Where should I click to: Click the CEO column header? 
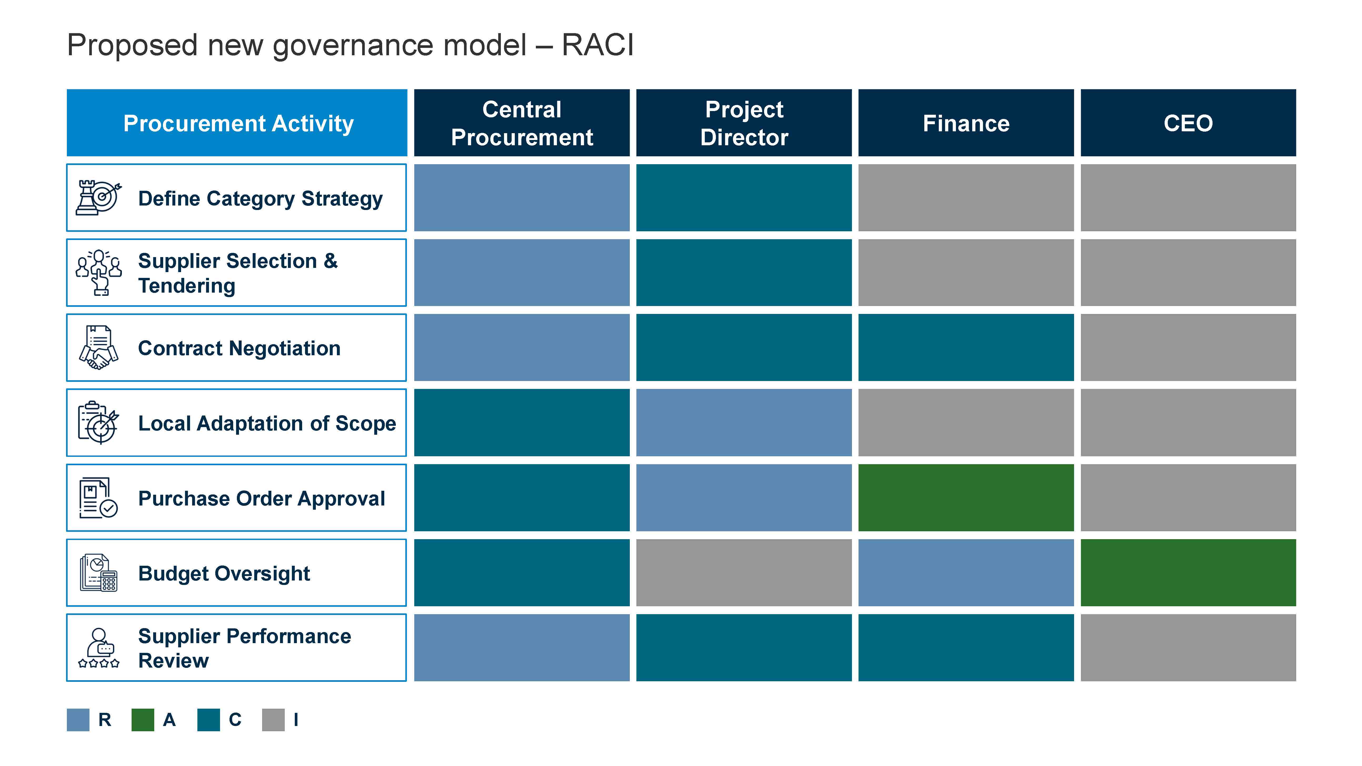[1188, 123]
